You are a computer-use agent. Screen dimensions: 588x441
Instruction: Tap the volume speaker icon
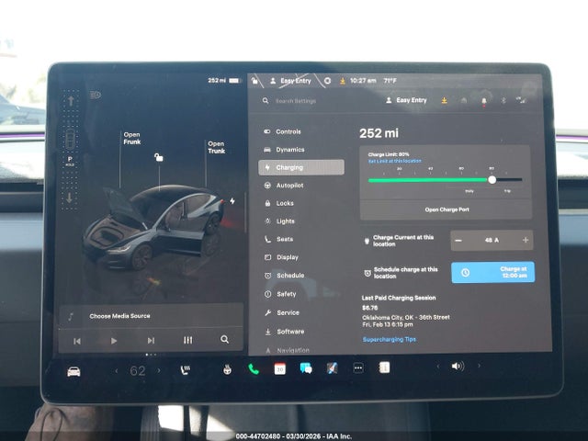(x=458, y=366)
